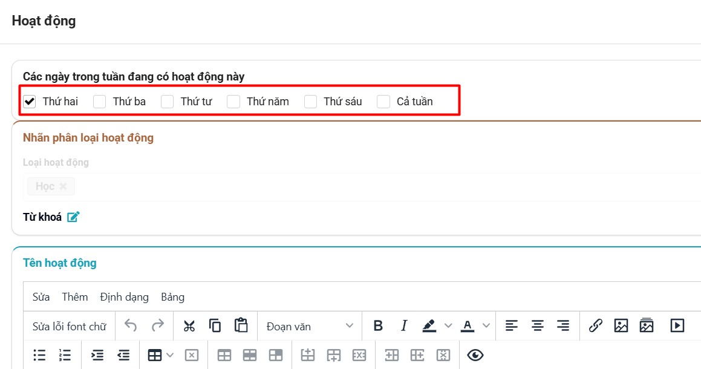Expand the table insert dropdown arrow
This screenshot has width=701, height=369.
(170, 355)
